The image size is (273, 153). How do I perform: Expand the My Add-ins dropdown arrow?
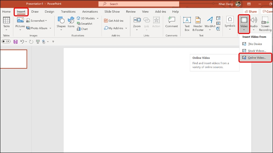click(x=126, y=28)
